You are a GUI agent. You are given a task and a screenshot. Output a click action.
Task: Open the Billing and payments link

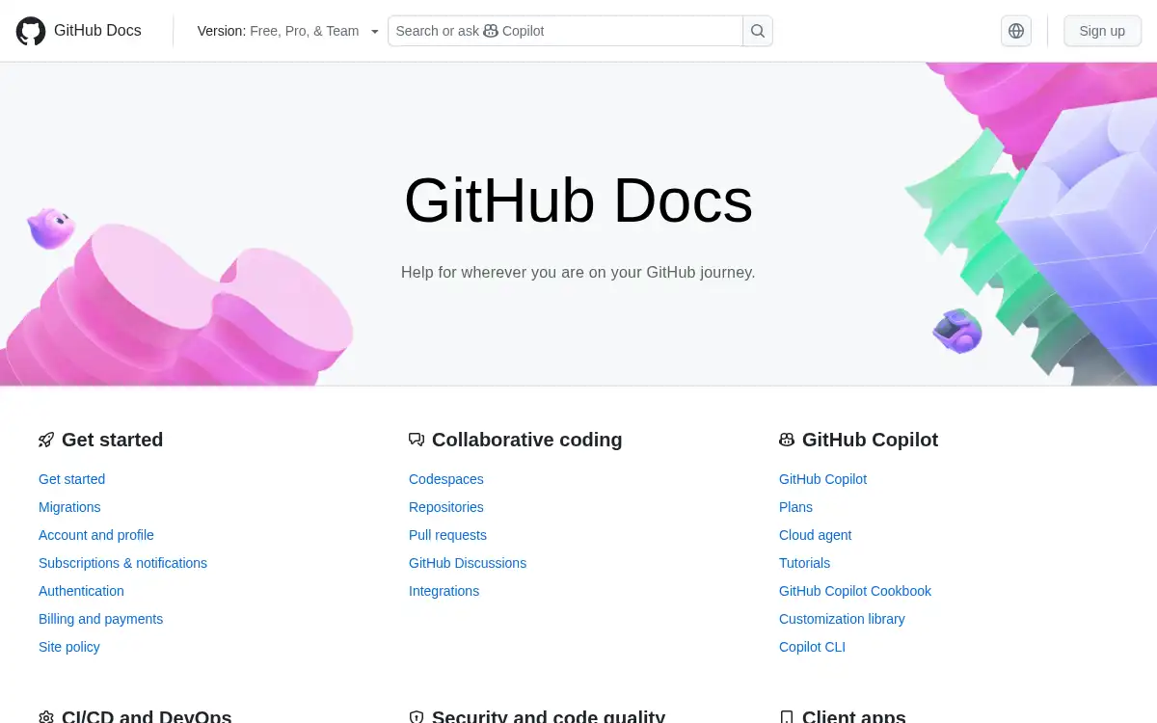click(x=100, y=619)
